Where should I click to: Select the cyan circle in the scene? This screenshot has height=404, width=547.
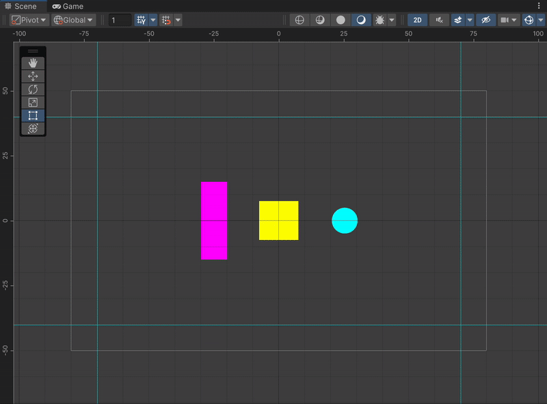(345, 221)
